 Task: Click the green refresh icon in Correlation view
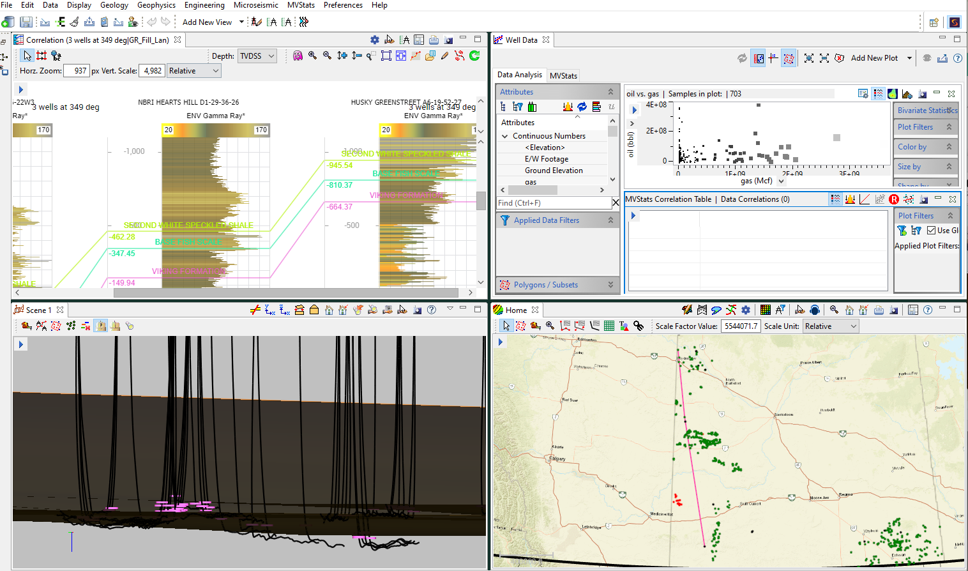point(474,56)
